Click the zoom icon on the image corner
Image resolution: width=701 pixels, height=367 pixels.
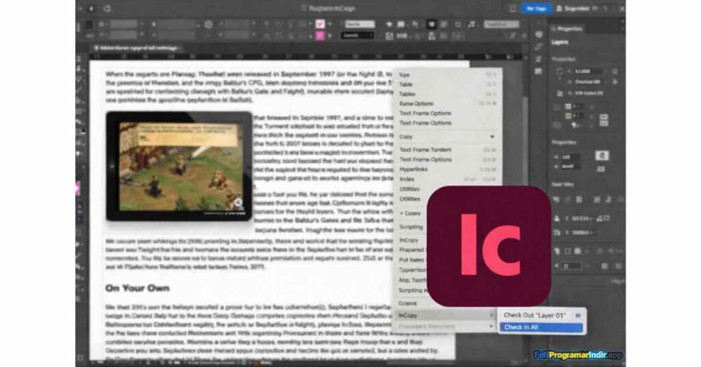pos(238,203)
